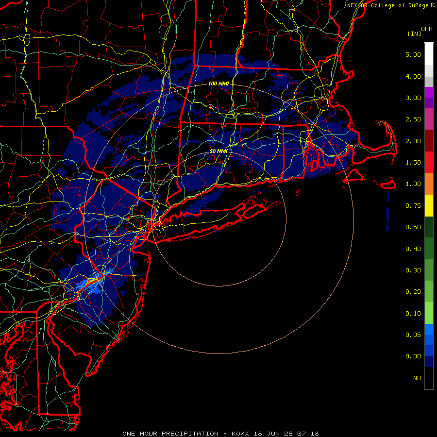Click the yellow 0.75 legend swatch
The width and height of the screenshot is (437, 437).
(429, 205)
